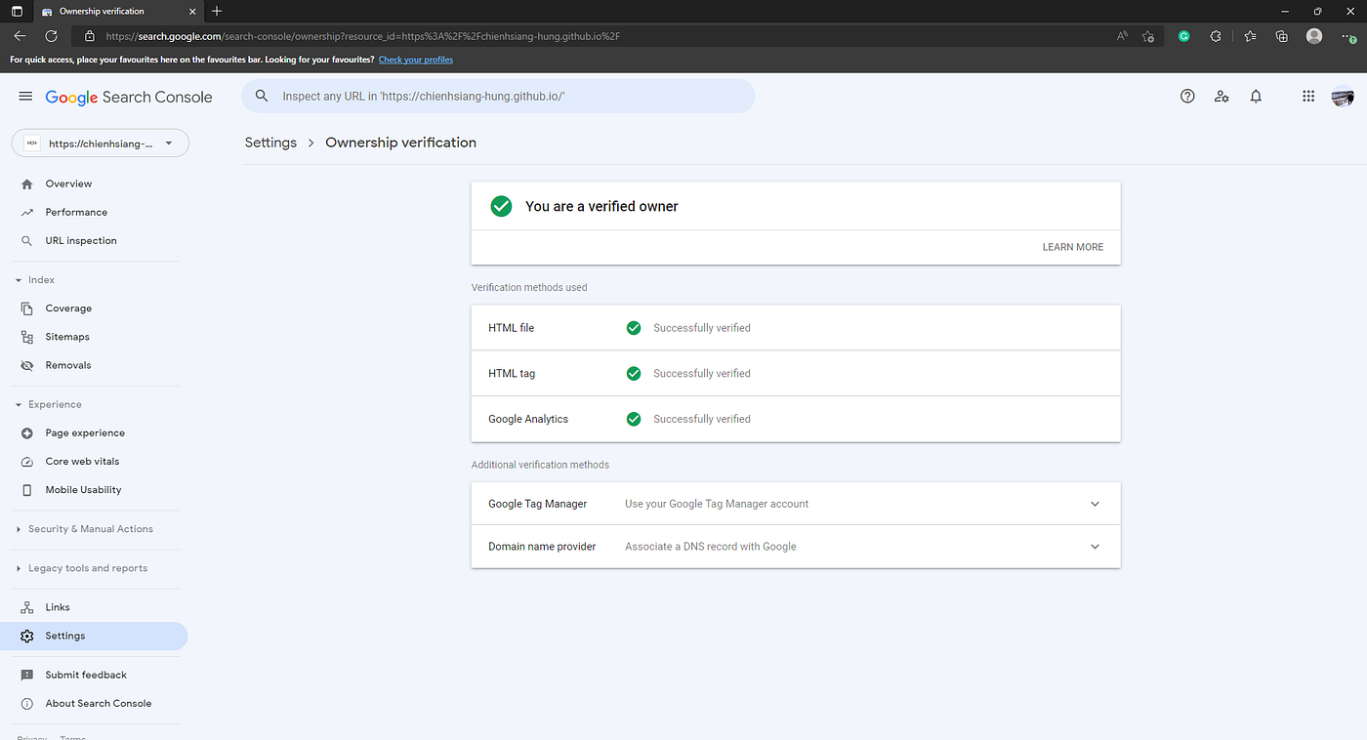Expand the Google Tag Manager method

coord(796,504)
